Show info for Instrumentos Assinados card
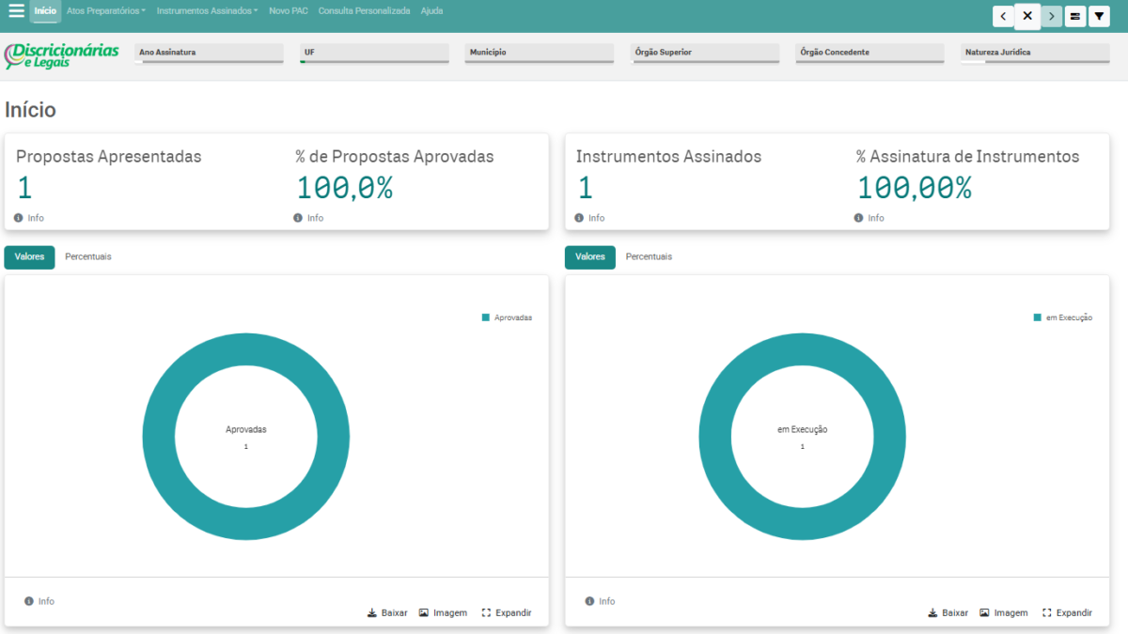The height and width of the screenshot is (634, 1128). pyautogui.click(x=589, y=218)
